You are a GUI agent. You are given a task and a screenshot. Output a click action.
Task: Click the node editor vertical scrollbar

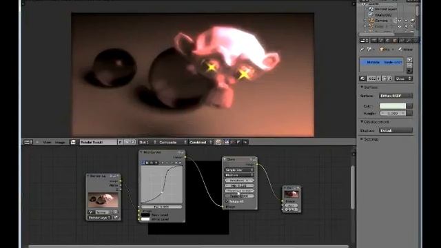[x=352, y=187]
